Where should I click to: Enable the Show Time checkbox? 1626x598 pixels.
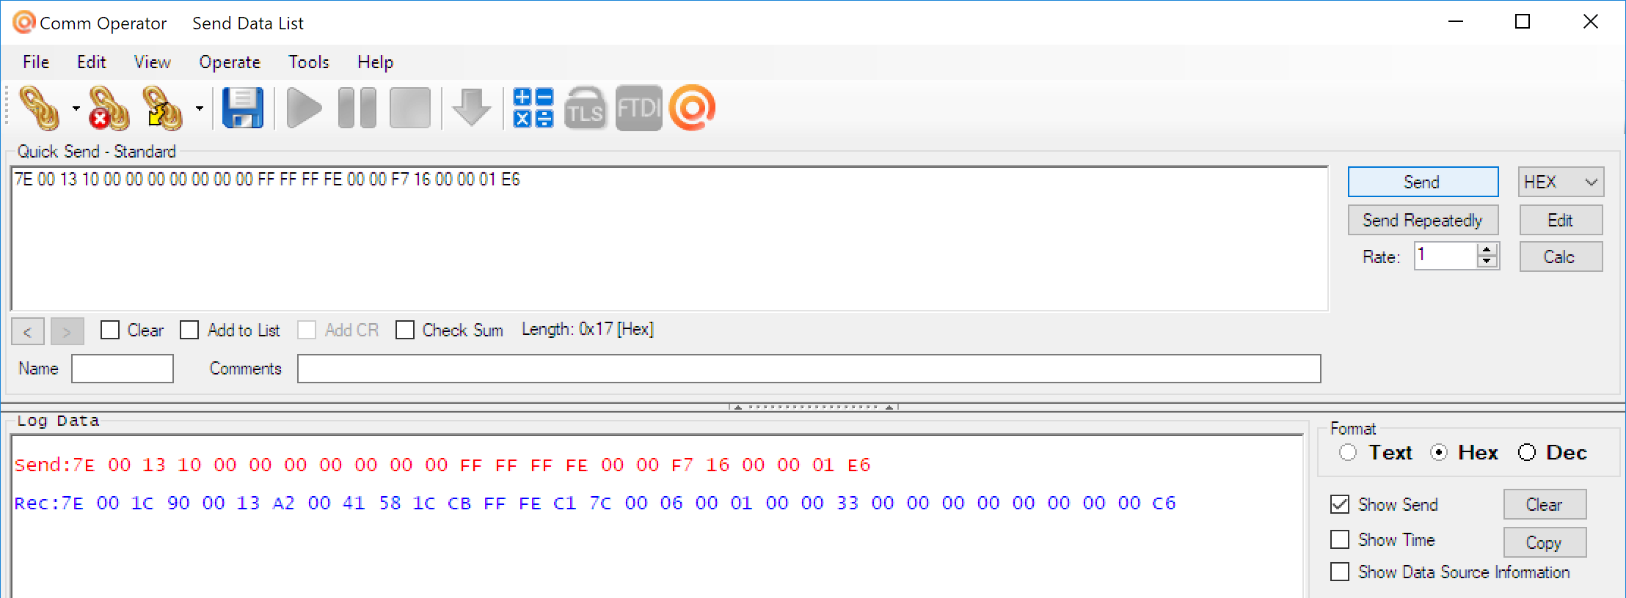(1340, 539)
